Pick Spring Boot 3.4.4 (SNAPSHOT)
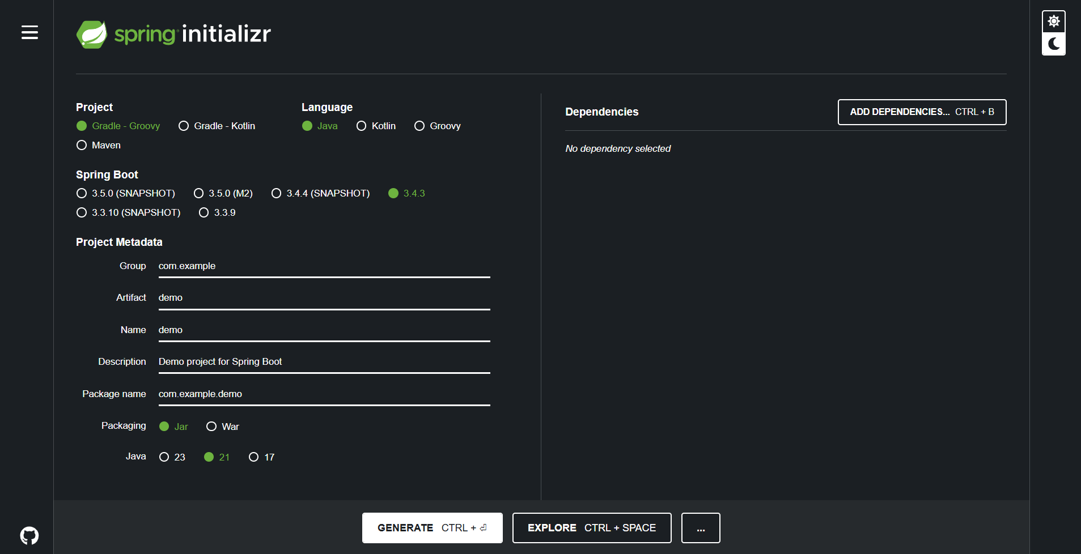 pos(321,193)
